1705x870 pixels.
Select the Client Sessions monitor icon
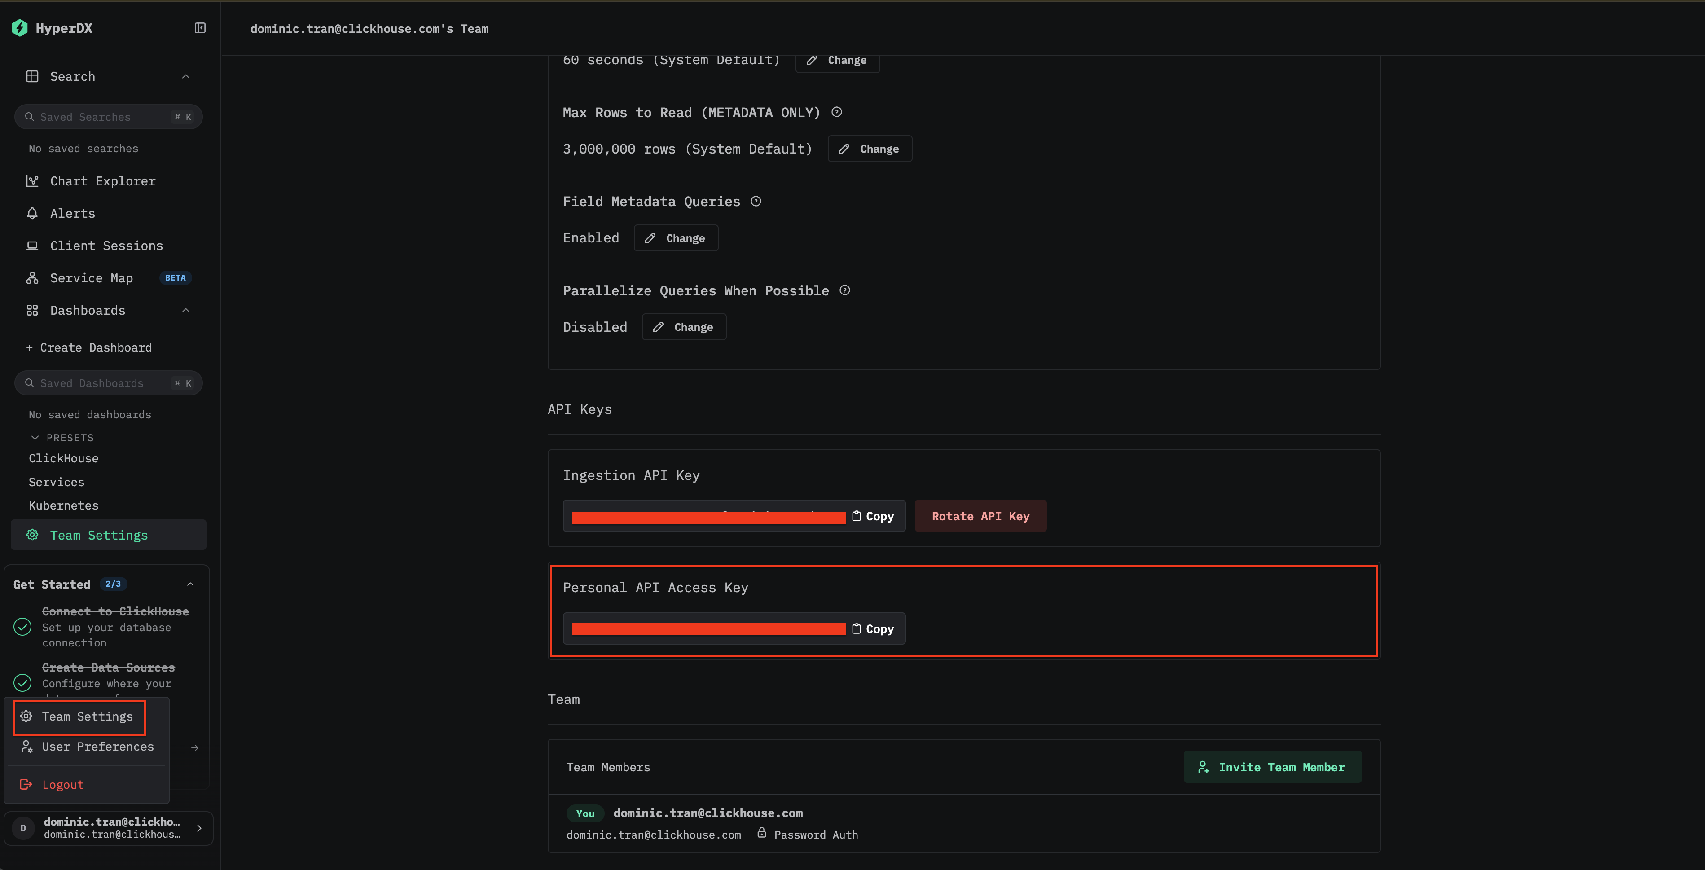pyautogui.click(x=32, y=245)
